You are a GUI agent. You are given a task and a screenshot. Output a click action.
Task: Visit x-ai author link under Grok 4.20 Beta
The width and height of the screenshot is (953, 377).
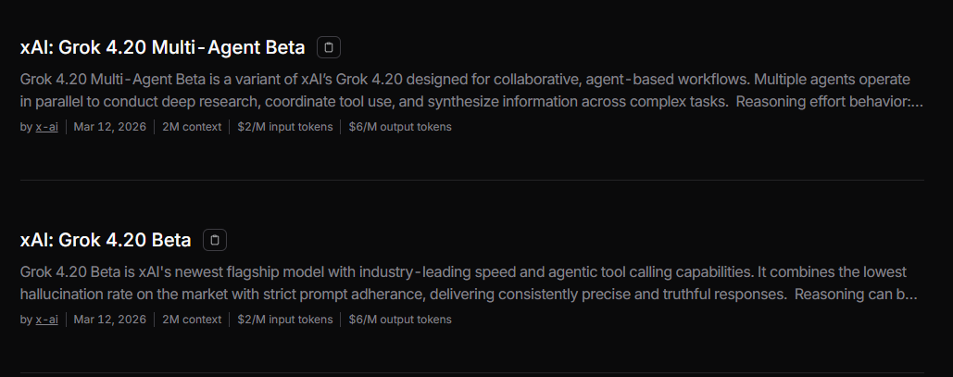(46, 320)
